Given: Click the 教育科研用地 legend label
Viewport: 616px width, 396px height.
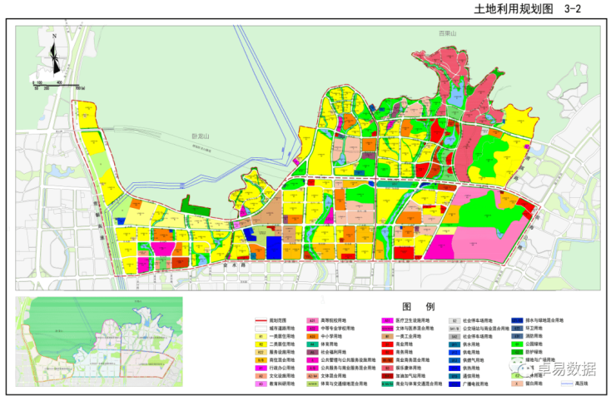Looking at the screenshot, I should click(x=282, y=384).
